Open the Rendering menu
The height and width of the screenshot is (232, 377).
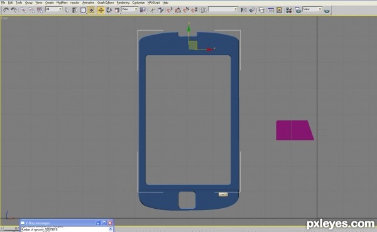point(123,3)
